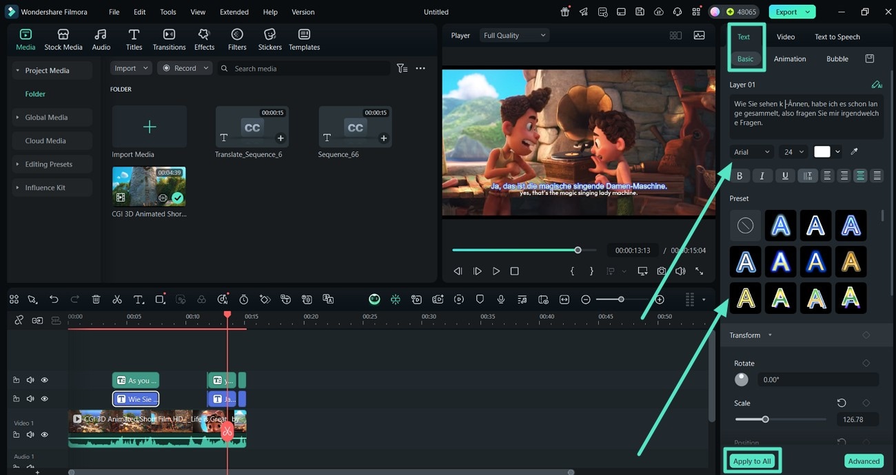Stop the video playback
This screenshot has width=896, height=475.
coord(514,271)
